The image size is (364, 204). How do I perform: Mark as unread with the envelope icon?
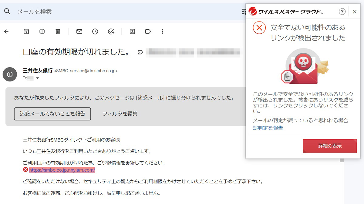coord(79,31)
